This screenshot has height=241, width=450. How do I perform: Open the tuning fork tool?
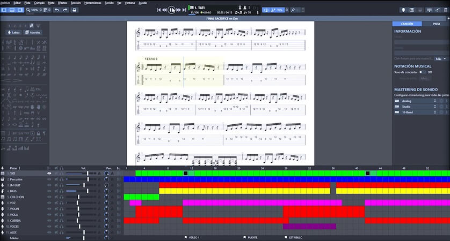point(293,10)
